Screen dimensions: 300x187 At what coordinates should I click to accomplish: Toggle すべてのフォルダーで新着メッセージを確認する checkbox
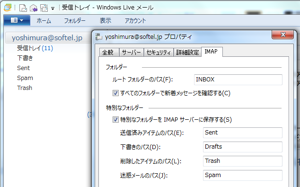115,93
